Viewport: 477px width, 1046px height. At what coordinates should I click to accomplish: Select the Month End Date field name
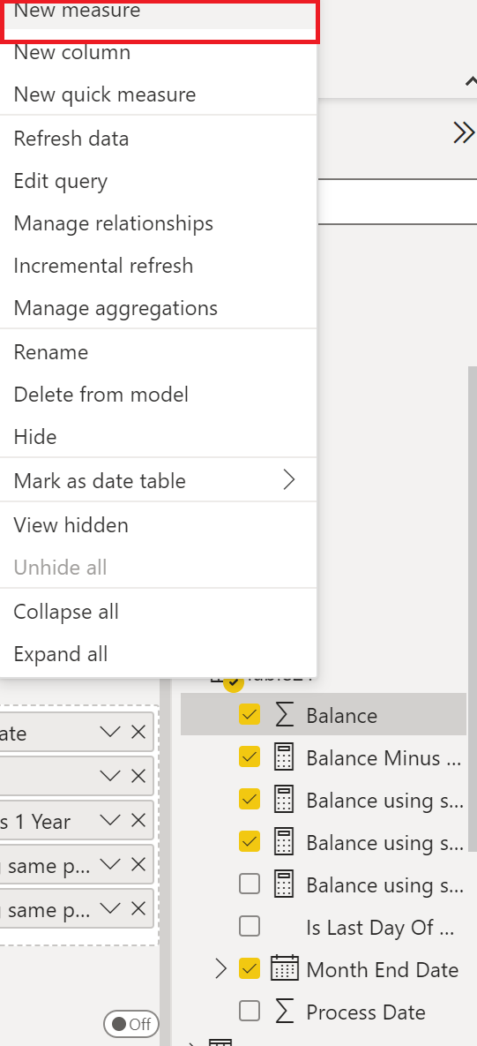pos(383,970)
